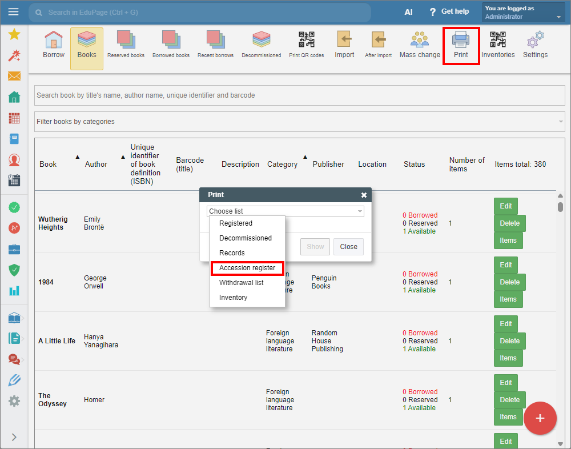Click the book search input field
The image size is (571, 449).
tap(299, 95)
